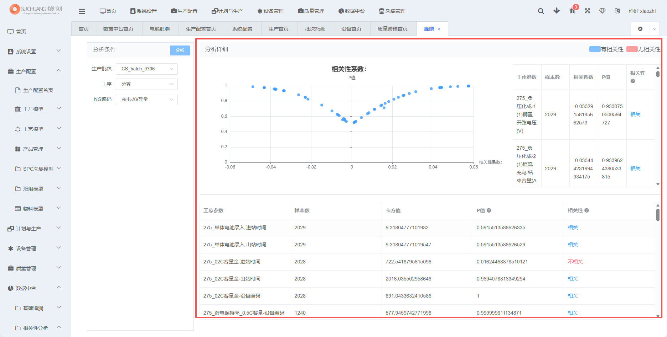667x337 pixels.
Task: Click the 计划与生产 sidebar icon
Action: (11, 229)
